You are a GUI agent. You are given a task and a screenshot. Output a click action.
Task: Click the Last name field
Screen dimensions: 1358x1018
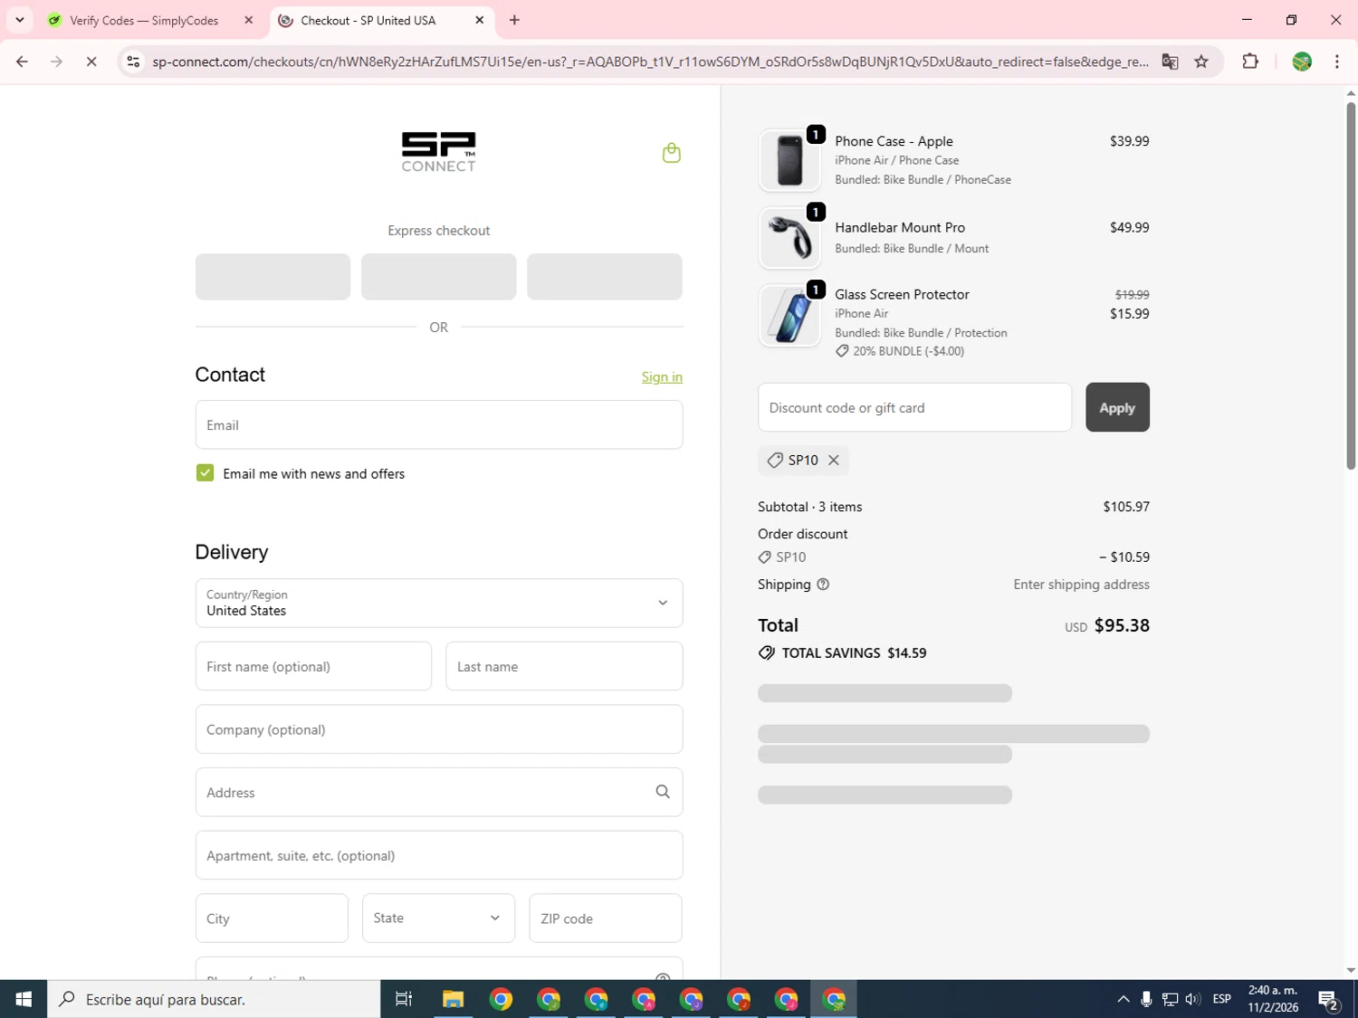pos(564,666)
